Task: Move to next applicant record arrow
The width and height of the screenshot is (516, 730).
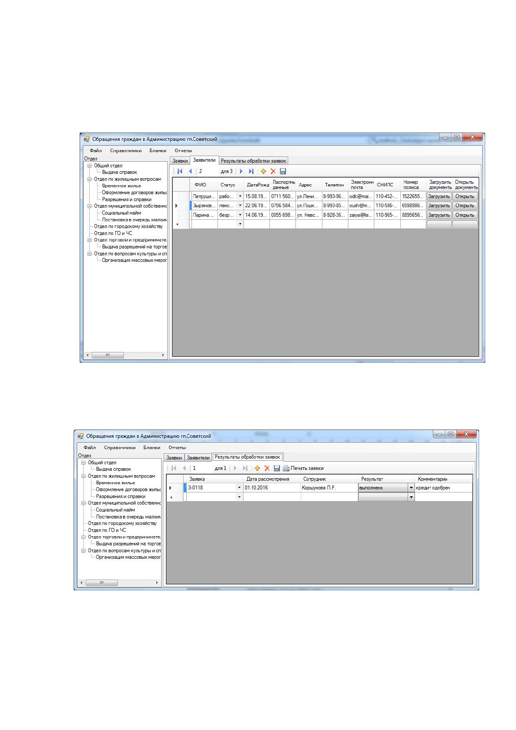Action: pos(241,171)
